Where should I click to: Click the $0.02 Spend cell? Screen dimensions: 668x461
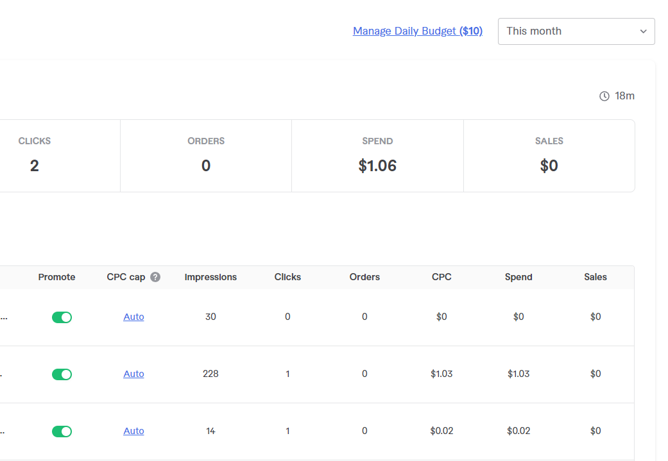click(x=518, y=431)
